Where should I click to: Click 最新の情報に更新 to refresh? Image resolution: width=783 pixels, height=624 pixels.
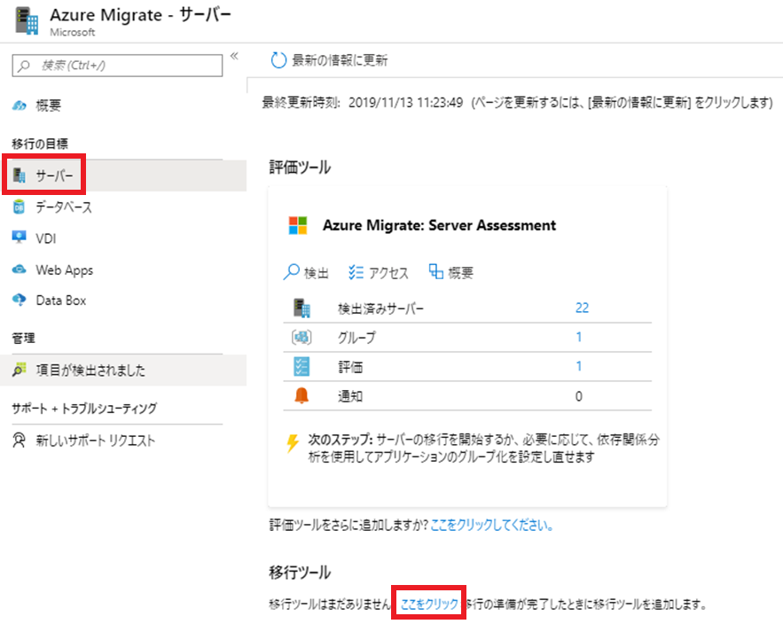pyautogui.click(x=340, y=60)
